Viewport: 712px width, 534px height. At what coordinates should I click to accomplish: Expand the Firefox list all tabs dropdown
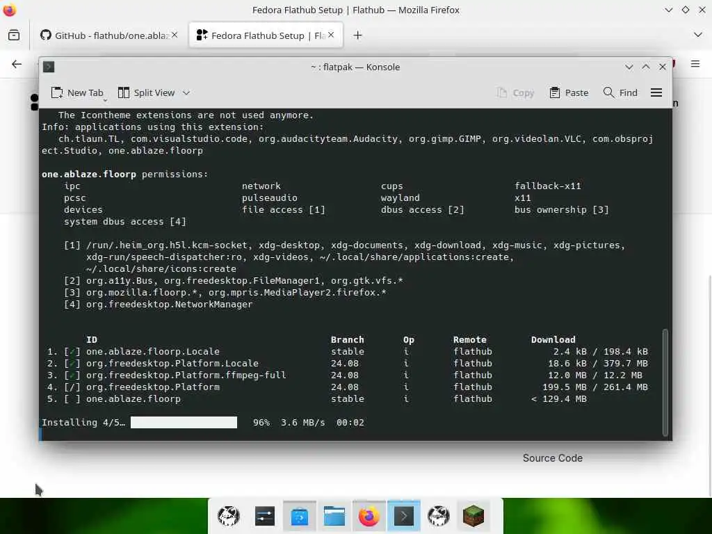coord(698,35)
